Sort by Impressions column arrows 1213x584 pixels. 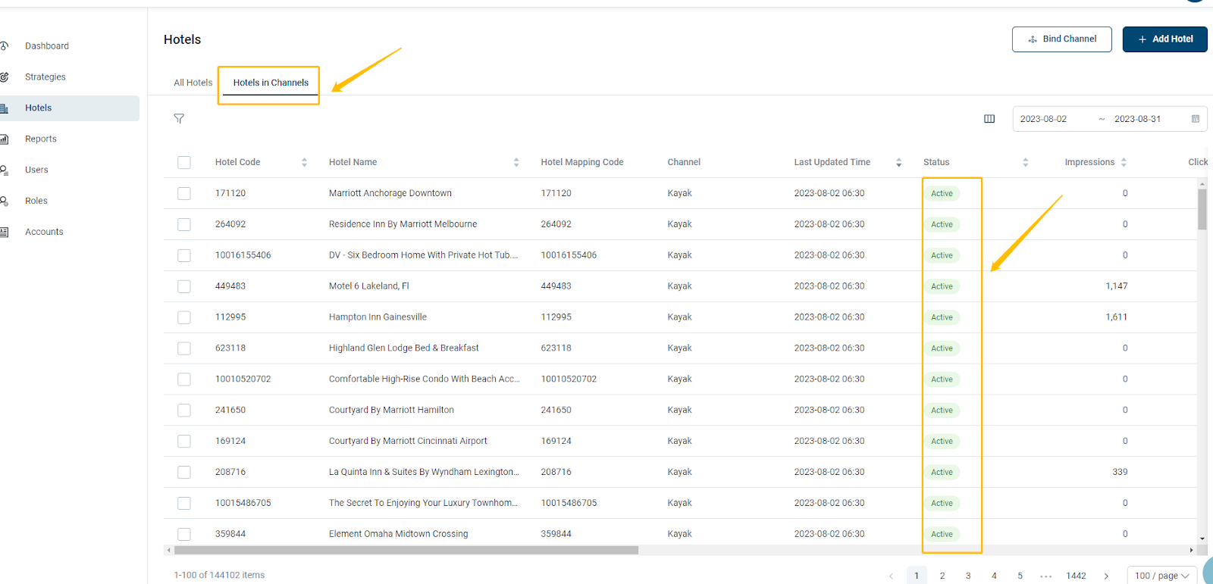point(1124,162)
